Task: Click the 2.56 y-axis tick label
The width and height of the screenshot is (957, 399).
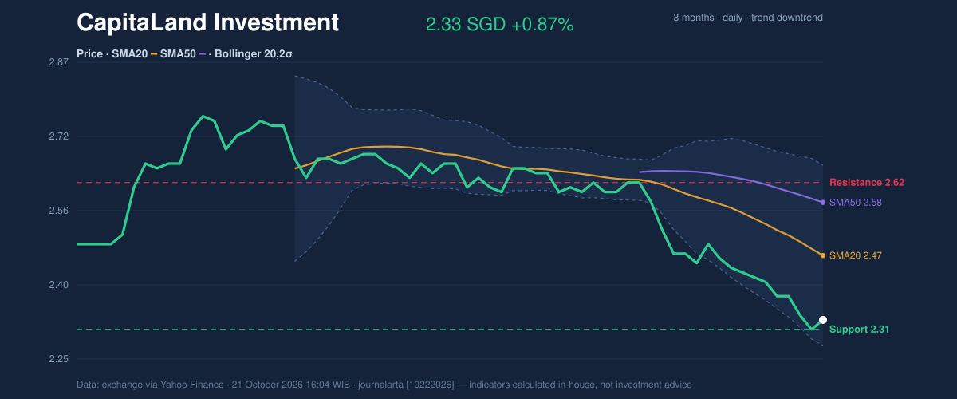Action: click(x=58, y=211)
